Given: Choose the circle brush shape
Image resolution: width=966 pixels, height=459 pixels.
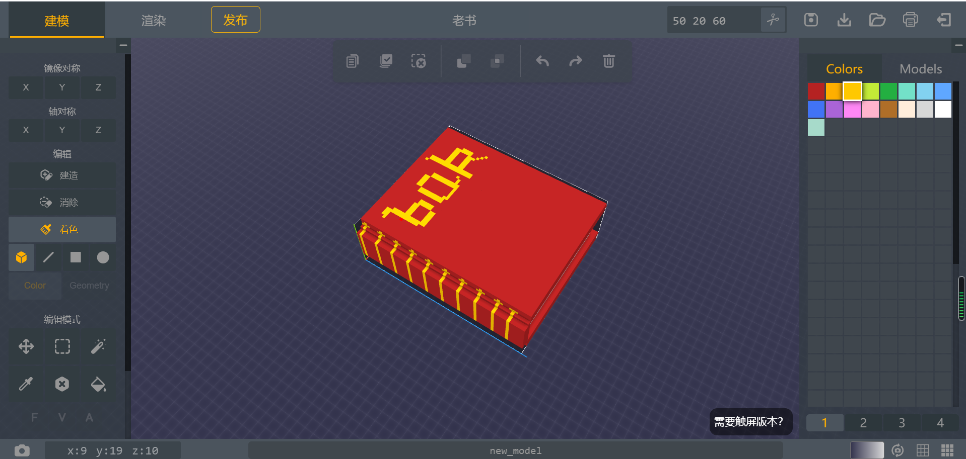Looking at the screenshot, I should [103, 257].
